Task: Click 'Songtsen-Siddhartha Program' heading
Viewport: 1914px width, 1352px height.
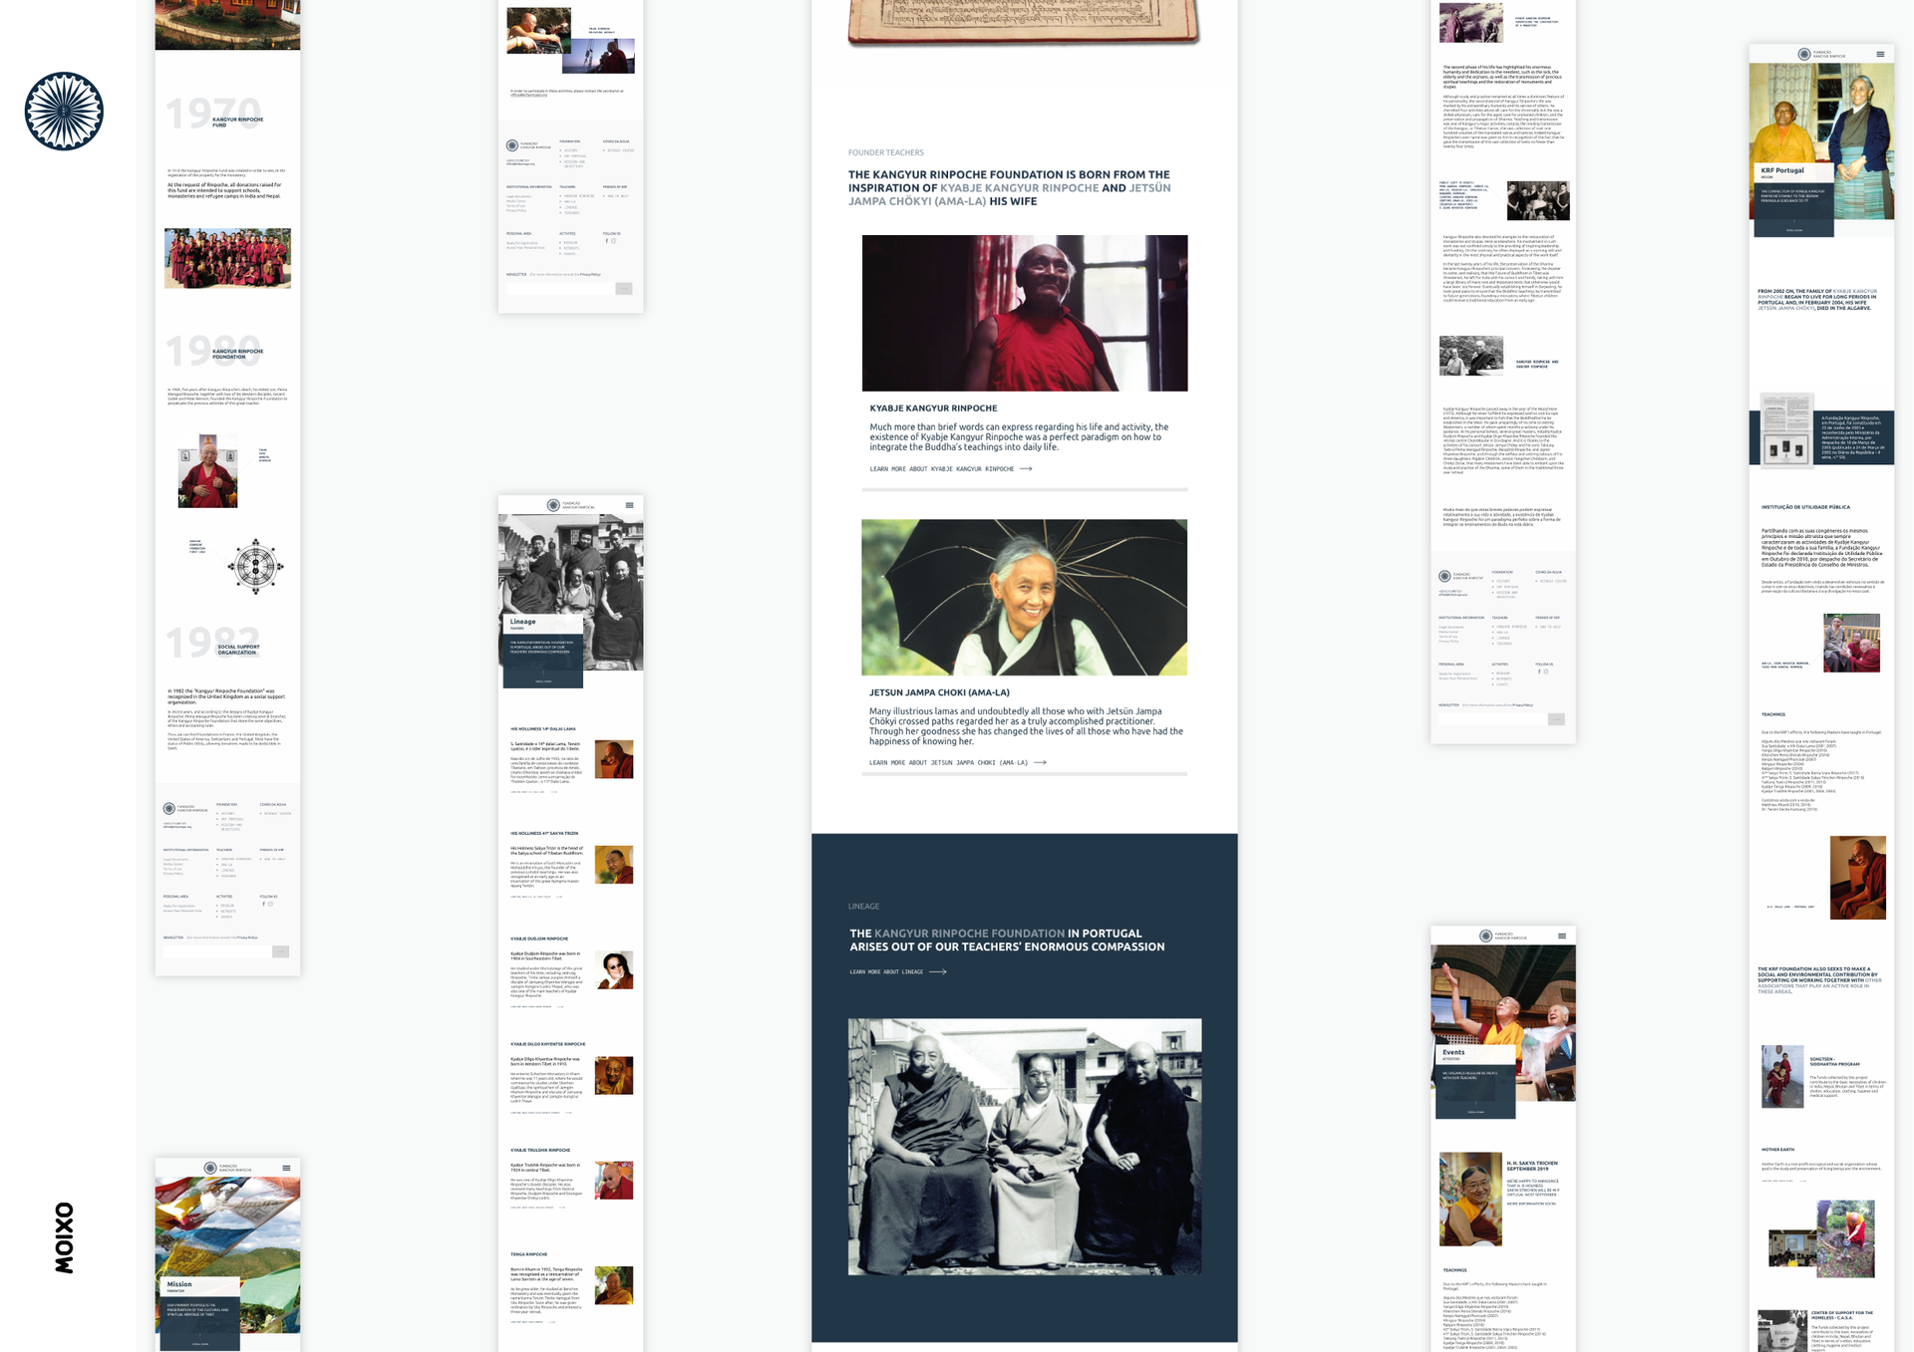Action: point(1835,1062)
